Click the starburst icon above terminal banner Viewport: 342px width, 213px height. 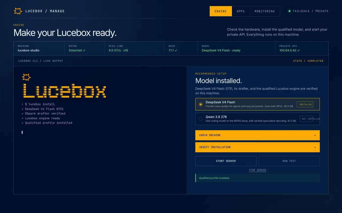click(26, 77)
